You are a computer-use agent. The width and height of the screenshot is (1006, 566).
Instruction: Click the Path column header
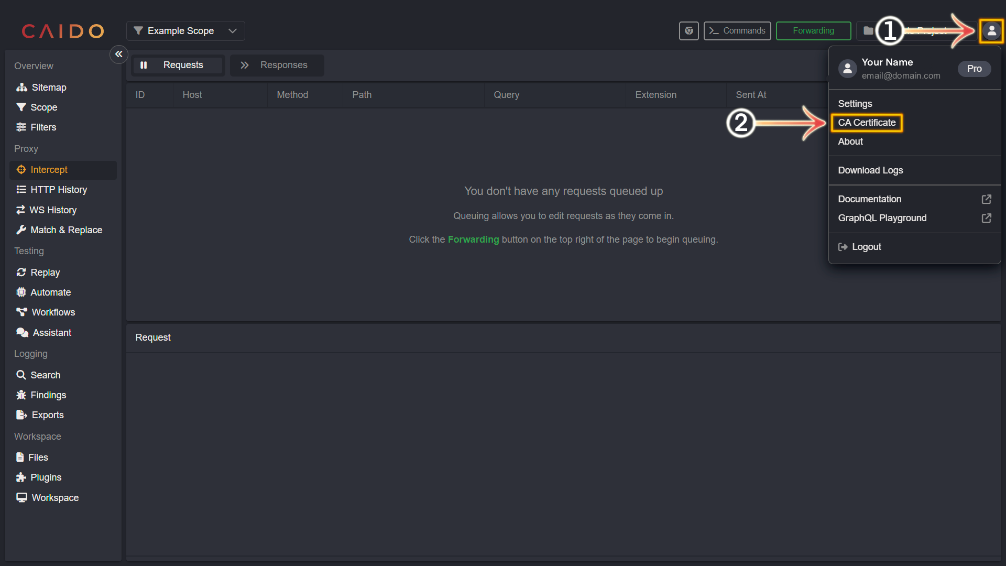click(362, 95)
